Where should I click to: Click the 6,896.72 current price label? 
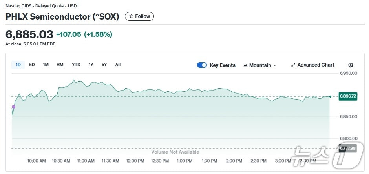click(348, 96)
